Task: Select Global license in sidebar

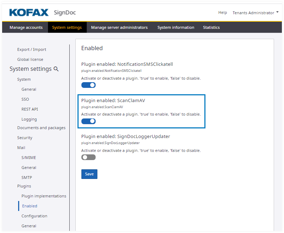Action: [x=30, y=59]
